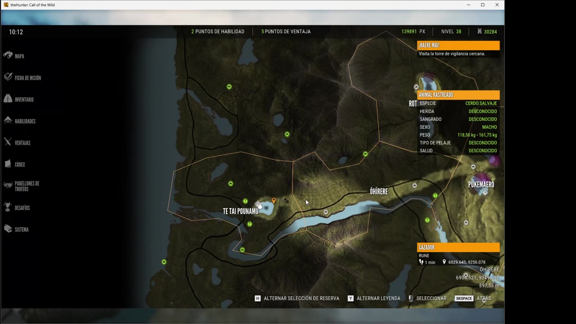Click the 5 PUNTOS DE VENTAJA indicator
This screenshot has height=324, width=576.
[x=286, y=31]
